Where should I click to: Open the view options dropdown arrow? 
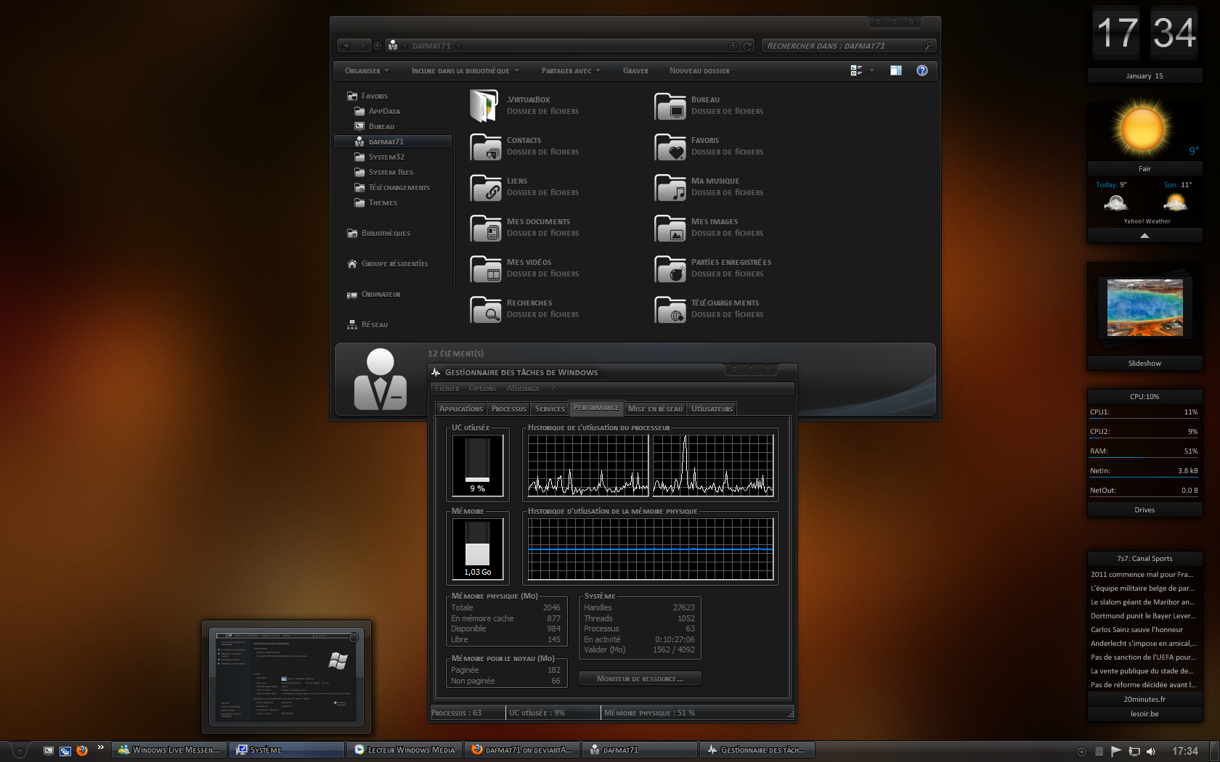coord(871,70)
